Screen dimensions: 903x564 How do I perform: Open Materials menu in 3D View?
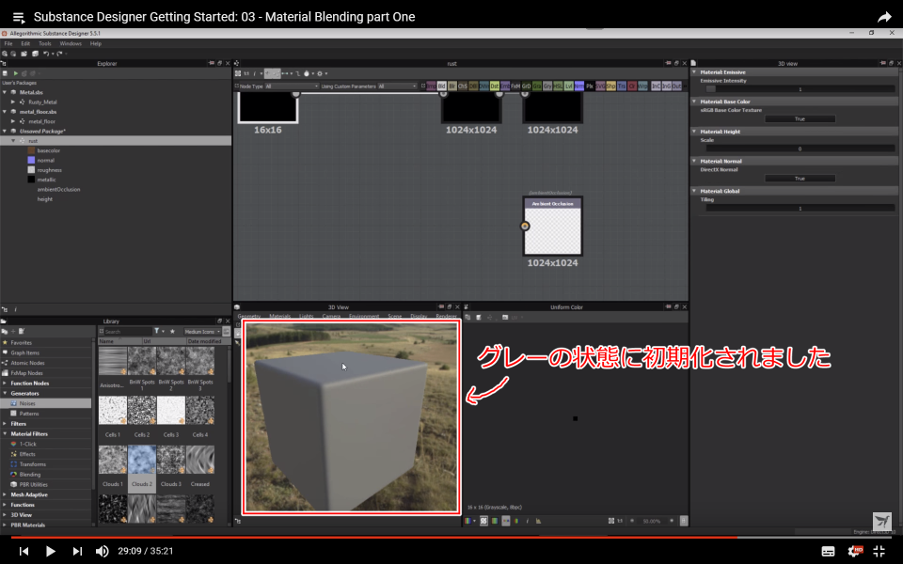pyautogui.click(x=280, y=317)
